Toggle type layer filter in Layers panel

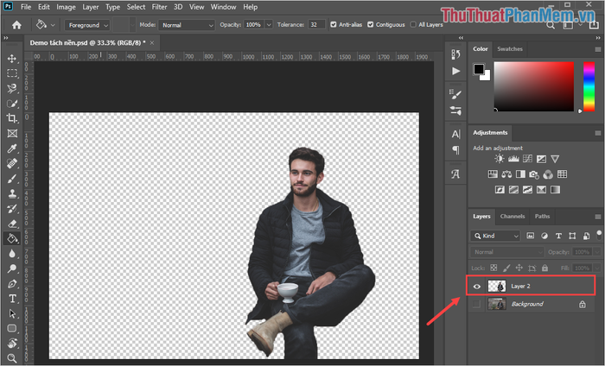[x=558, y=236]
